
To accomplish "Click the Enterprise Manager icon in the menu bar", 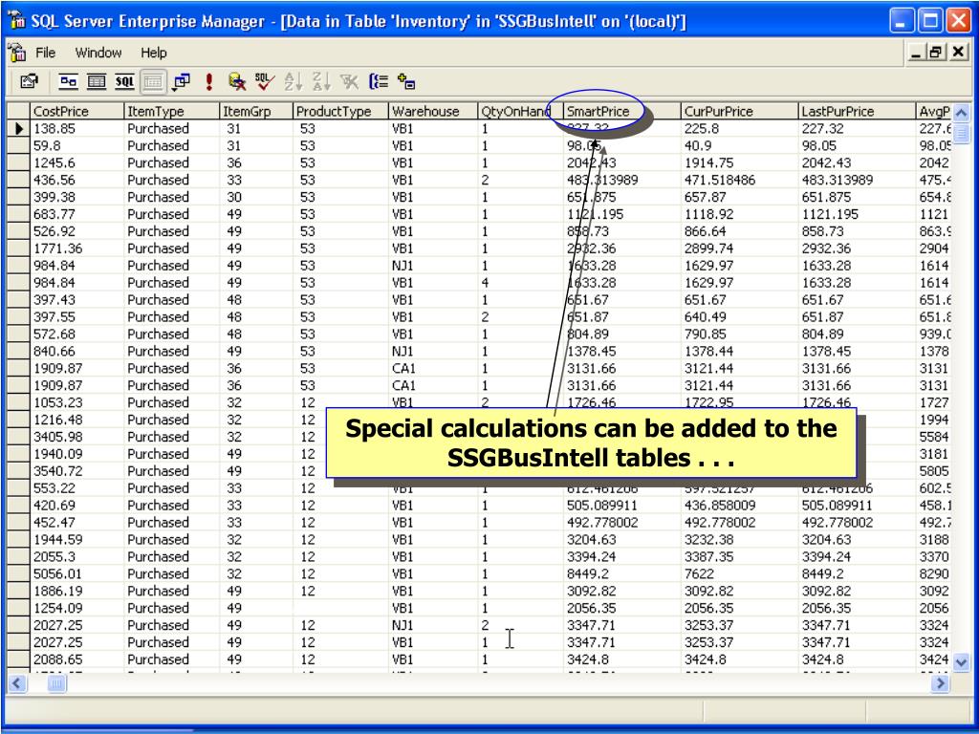I will (18, 53).
